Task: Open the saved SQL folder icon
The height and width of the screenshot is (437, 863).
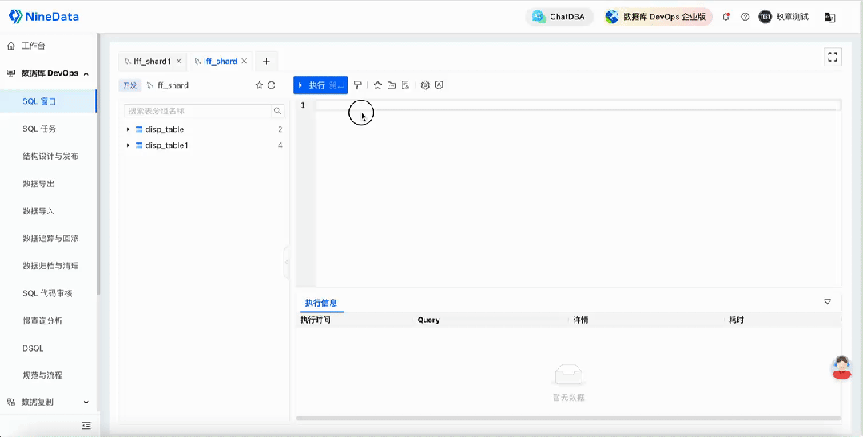Action: 392,85
